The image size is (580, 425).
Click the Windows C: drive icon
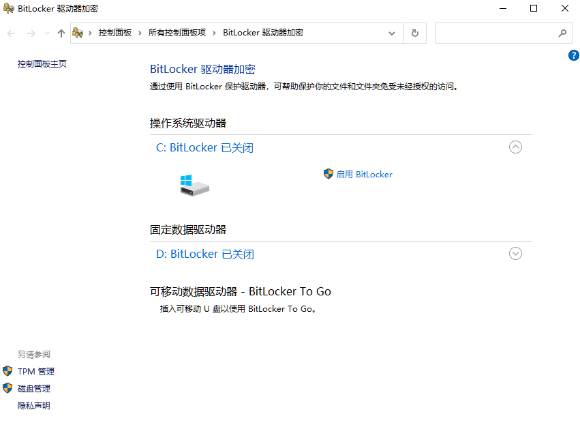tap(194, 186)
